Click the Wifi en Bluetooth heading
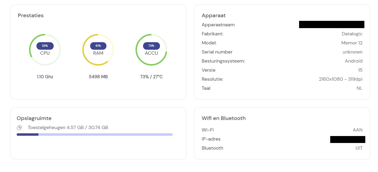 tap(223, 118)
